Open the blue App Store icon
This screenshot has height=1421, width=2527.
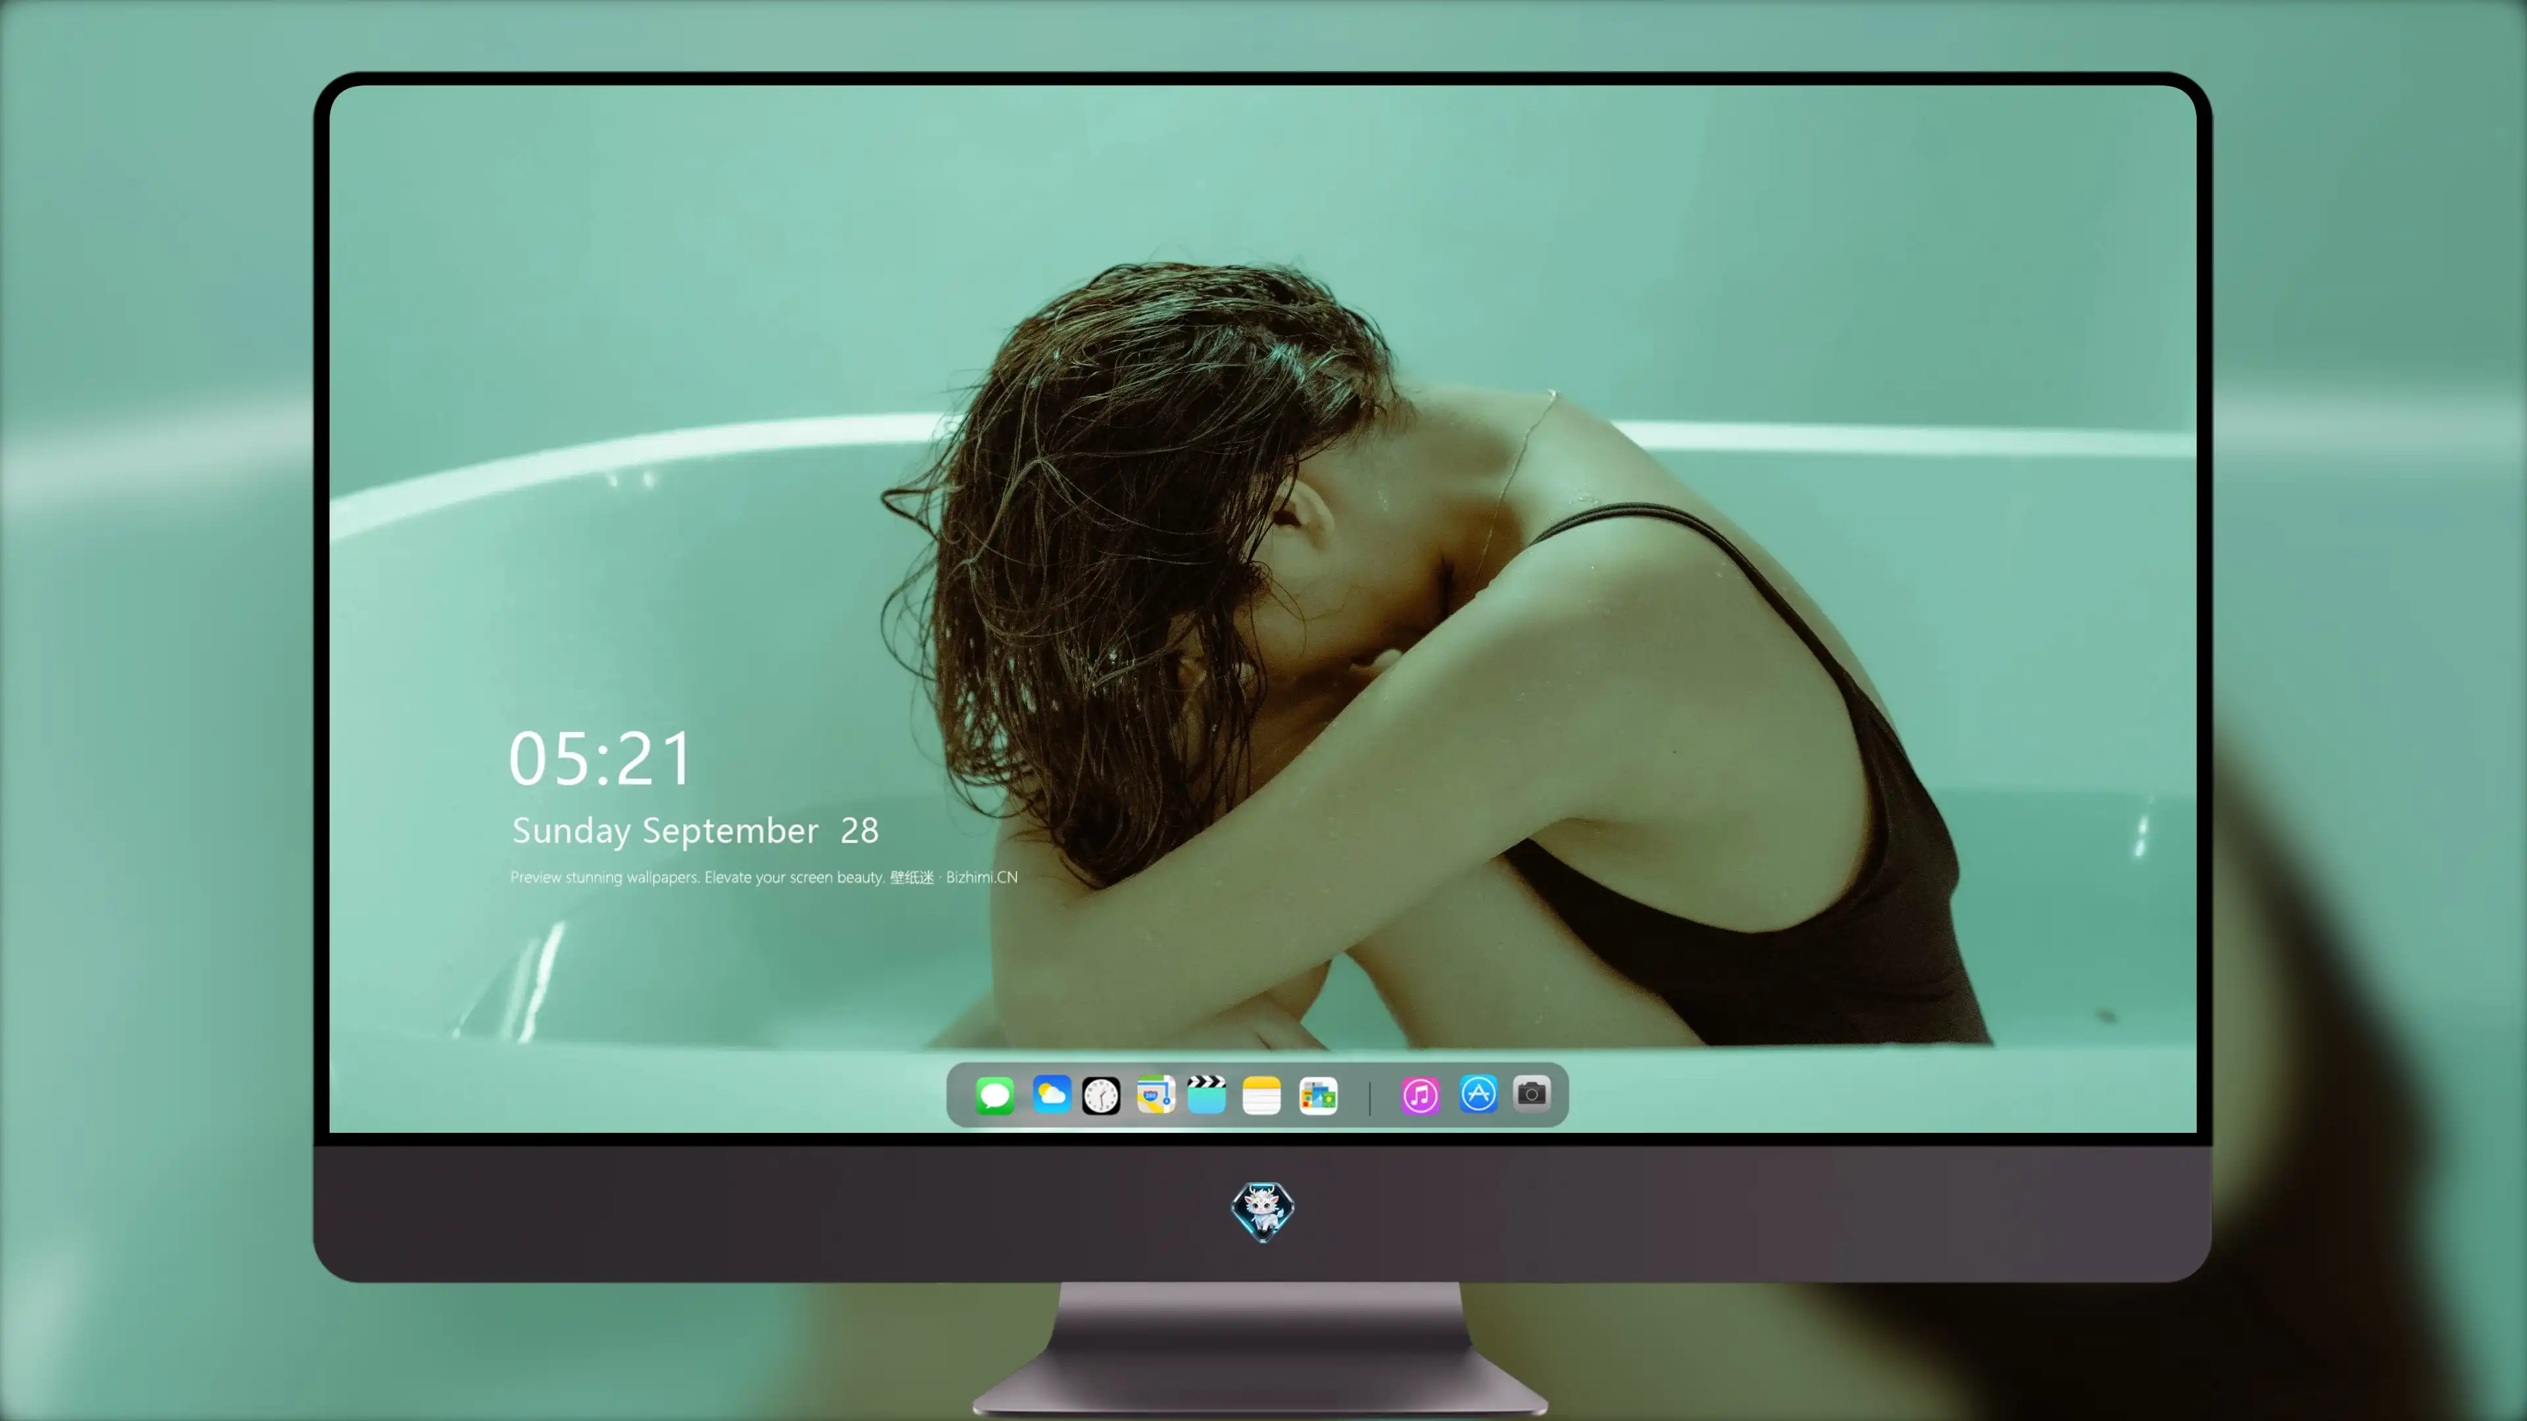click(1477, 1095)
